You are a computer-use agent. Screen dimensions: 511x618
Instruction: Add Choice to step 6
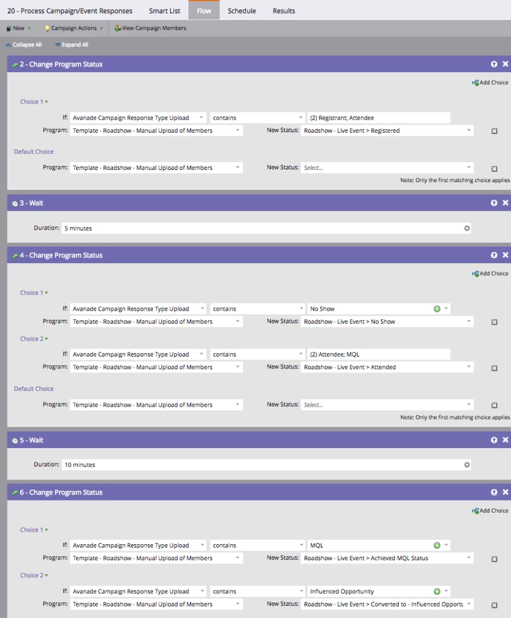[490, 510]
